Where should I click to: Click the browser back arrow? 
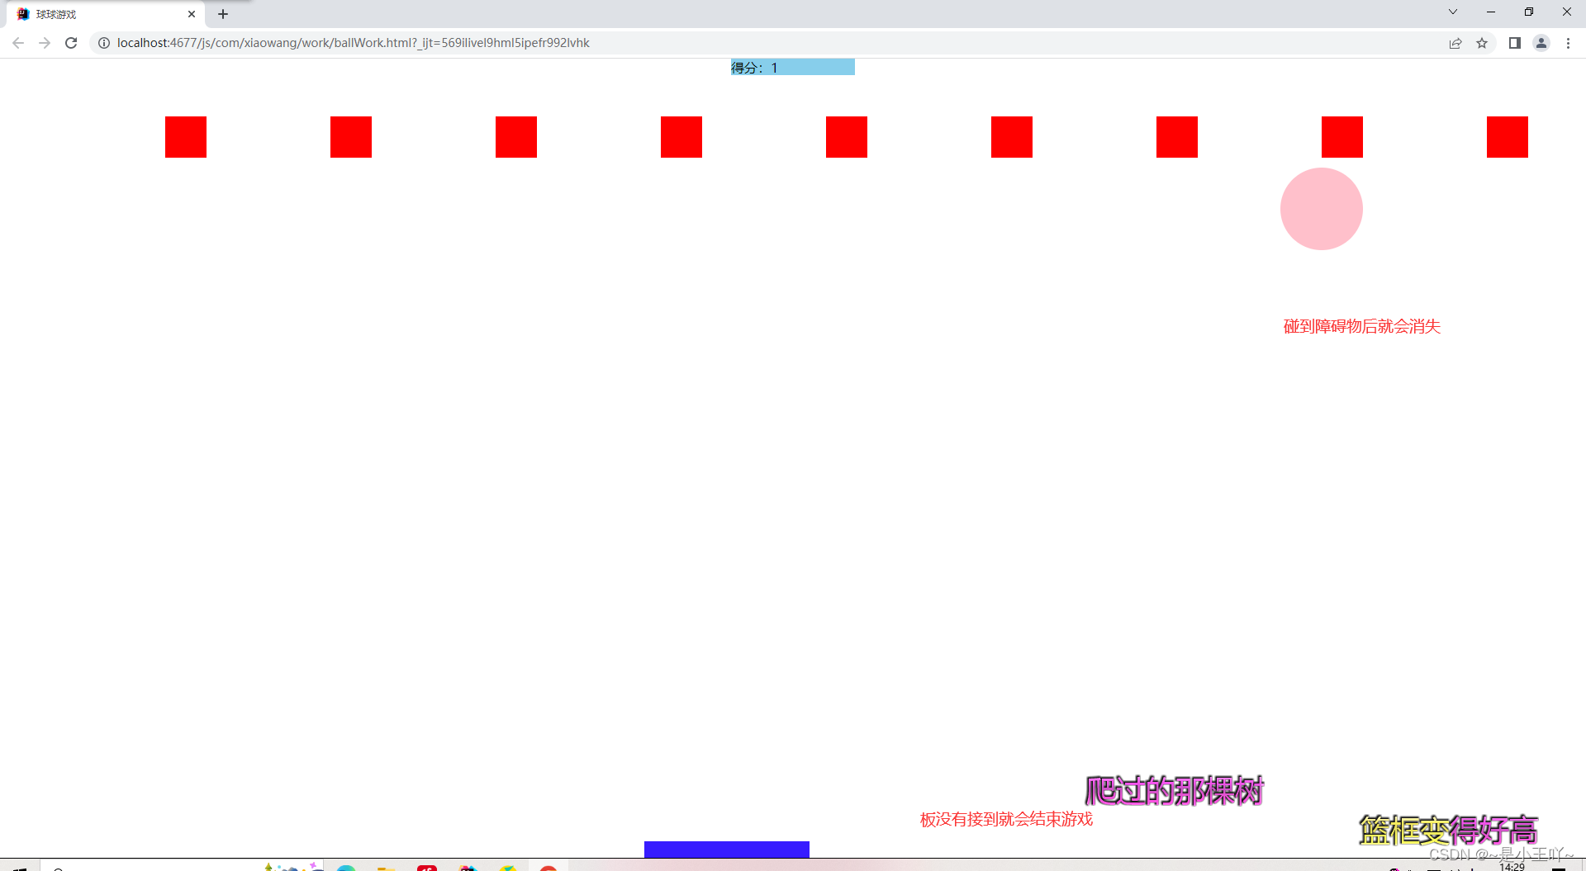(18, 43)
